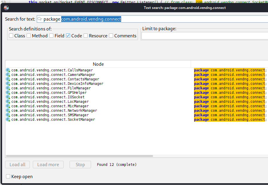
Task: Click class icon of LocManager row
Action: pos(8,102)
